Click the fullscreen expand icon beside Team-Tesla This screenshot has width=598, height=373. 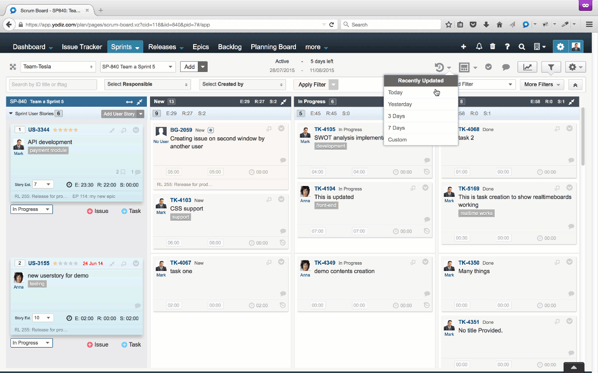(13, 67)
